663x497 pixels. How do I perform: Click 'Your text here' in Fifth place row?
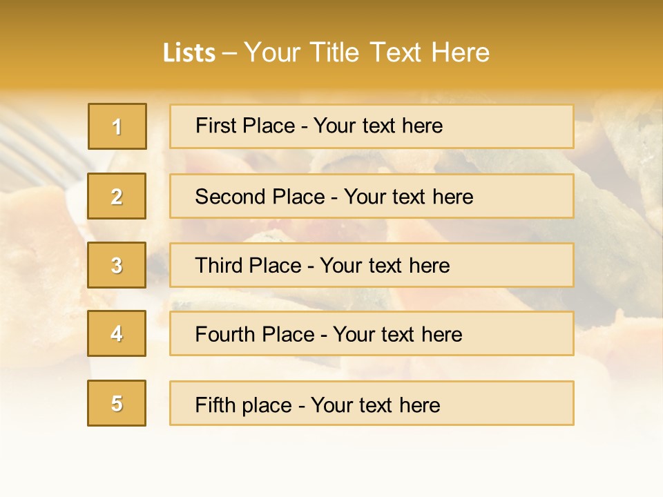pos(375,405)
